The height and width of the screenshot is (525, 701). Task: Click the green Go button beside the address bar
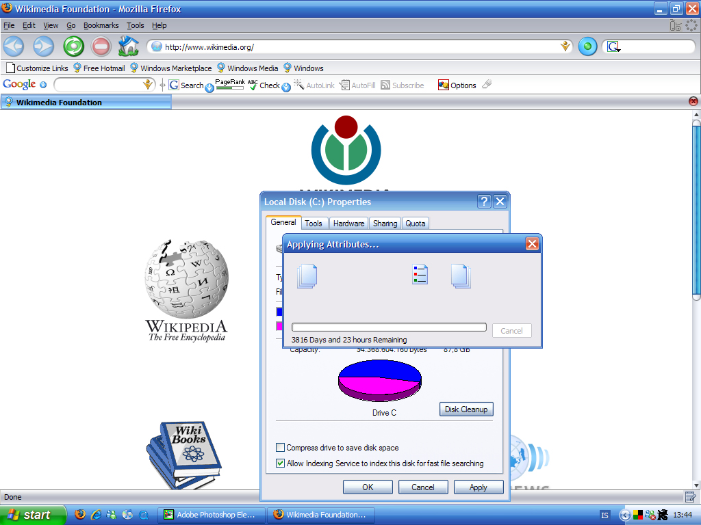pyautogui.click(x=587, y=46)
